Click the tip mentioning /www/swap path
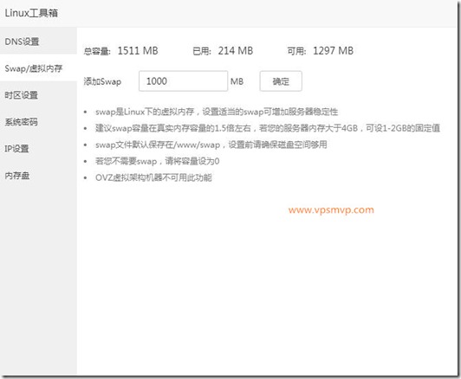 (x=211, y=145)
